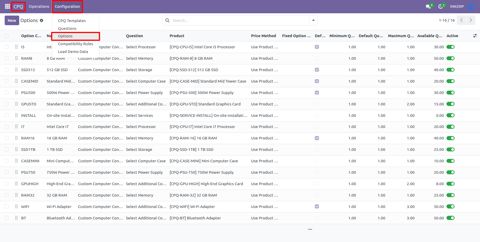Click drag handle of PSU750 row

16,172
